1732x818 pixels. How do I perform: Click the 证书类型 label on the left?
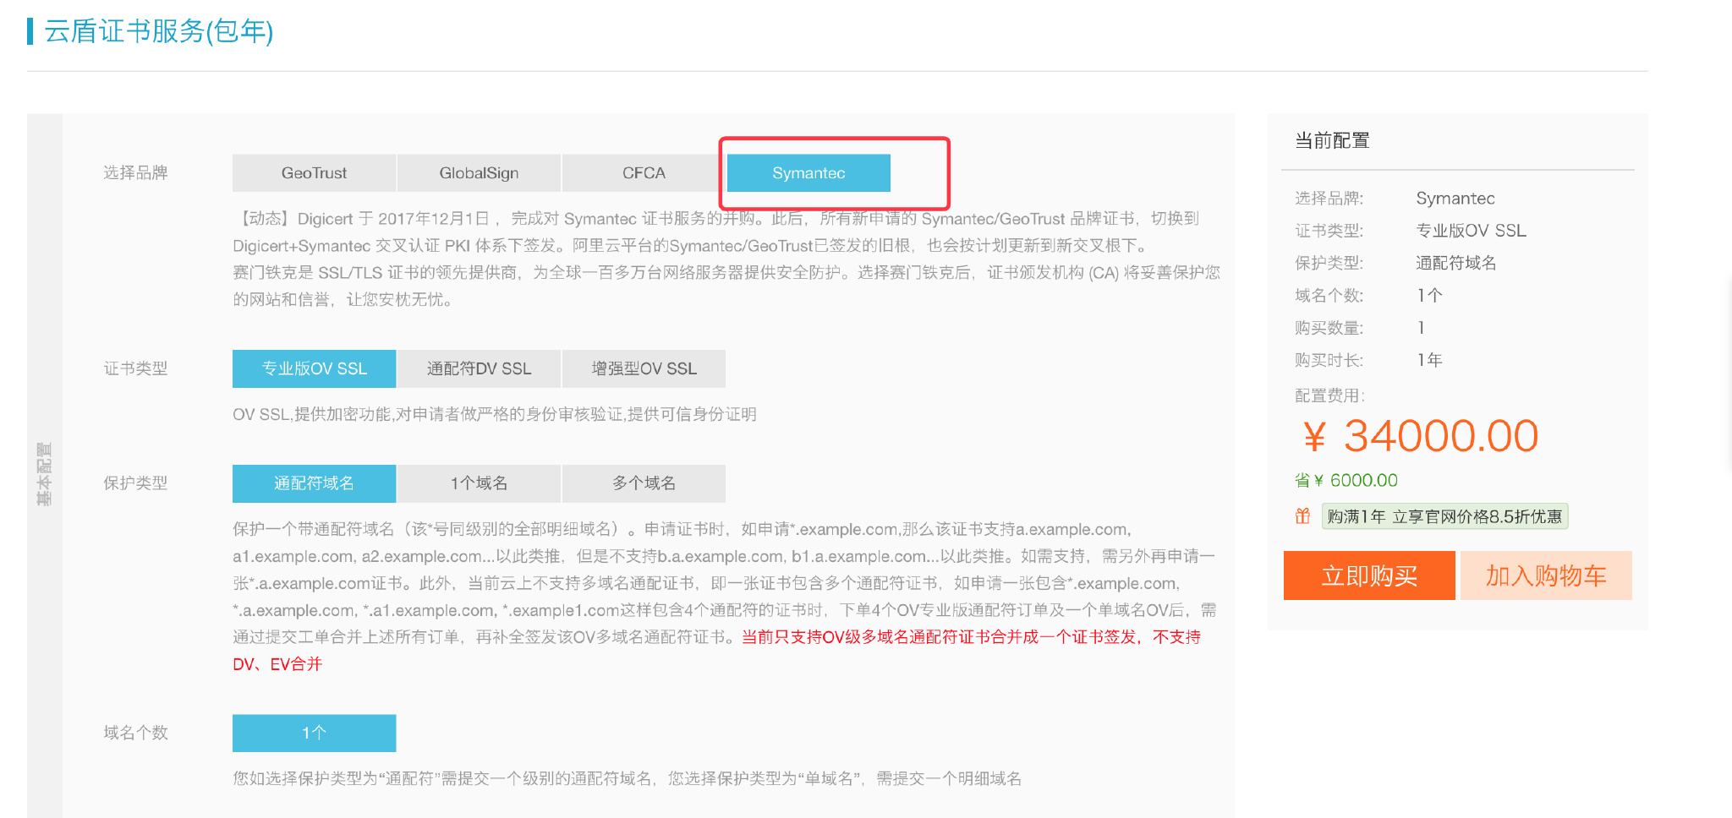135,368
